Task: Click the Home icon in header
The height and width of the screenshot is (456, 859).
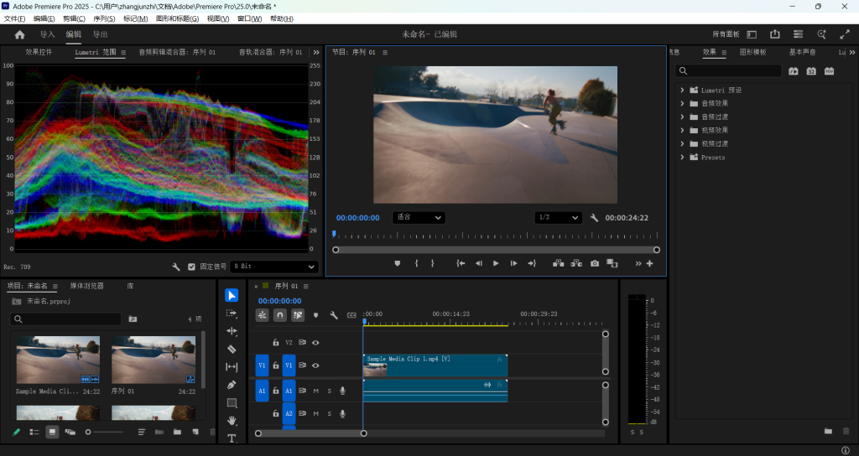Action: pos(20,34)
